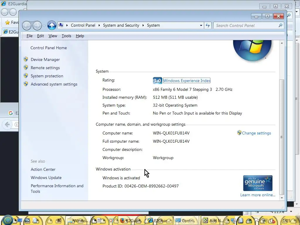This screenshot has height=225, width=300.
Task: Click the genuine Microsoft software badge
Action: point(258,183)
